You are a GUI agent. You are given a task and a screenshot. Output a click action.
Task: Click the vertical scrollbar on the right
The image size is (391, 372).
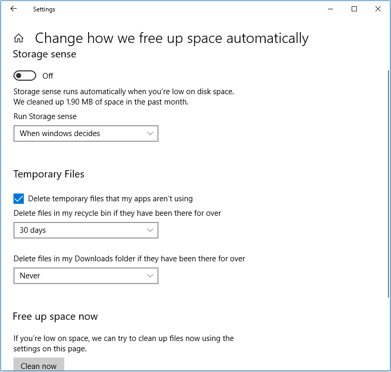(388, 184)
